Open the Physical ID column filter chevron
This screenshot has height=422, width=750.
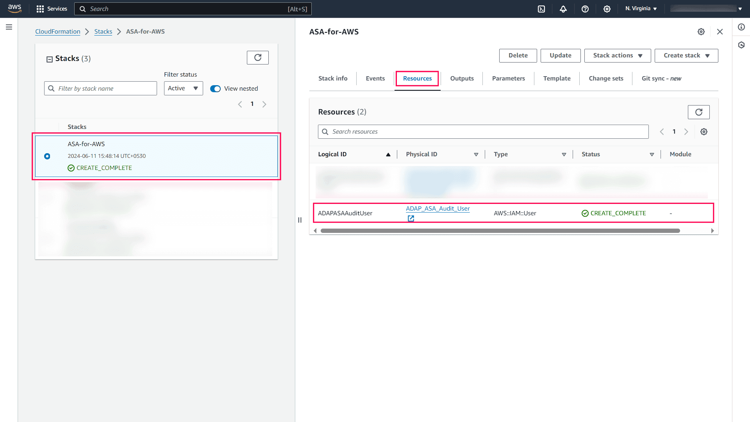pyautogui.click(x=476, y=154)
